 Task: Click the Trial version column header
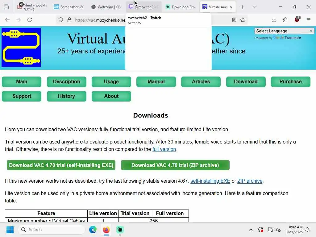135,214
